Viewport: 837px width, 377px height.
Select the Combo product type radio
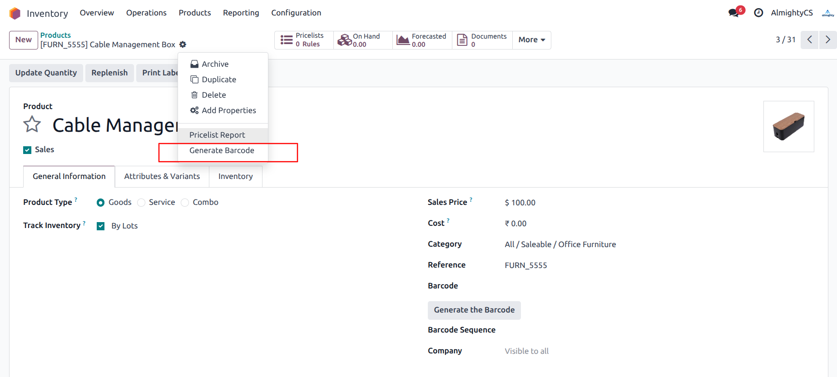coord(185,203)
